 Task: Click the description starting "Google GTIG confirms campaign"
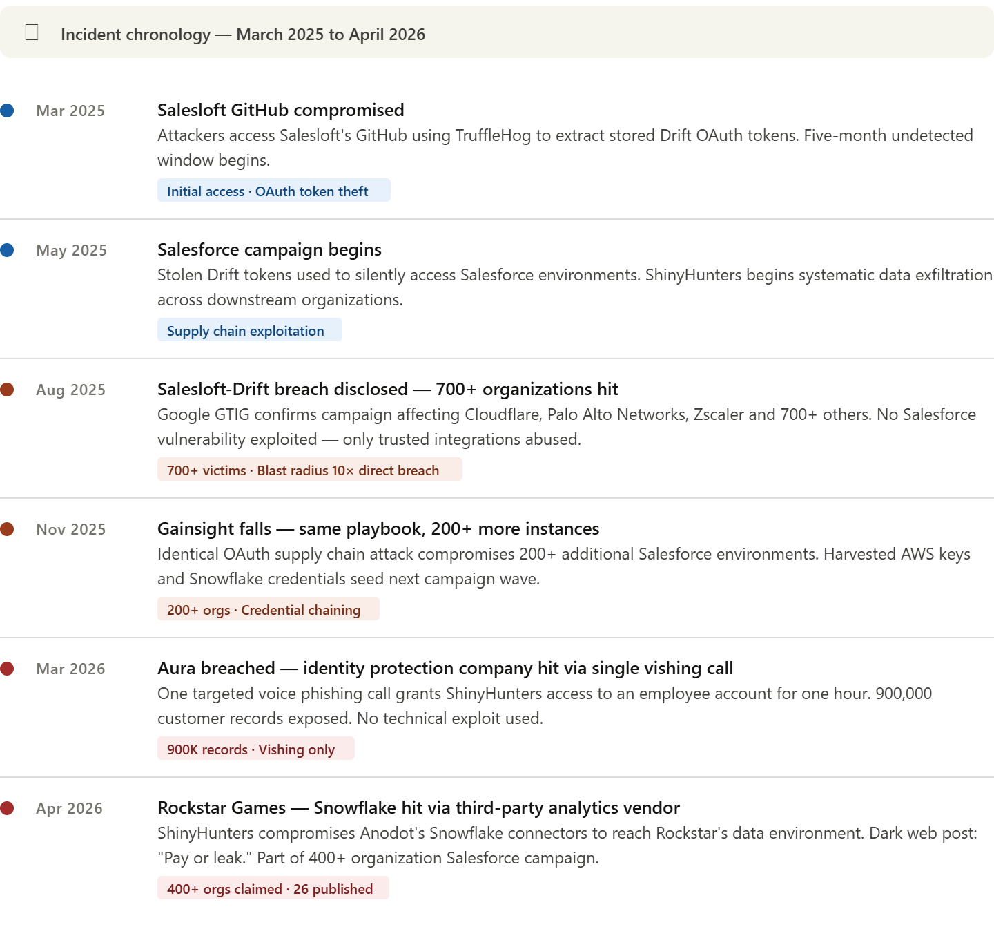tap(567, 427)
